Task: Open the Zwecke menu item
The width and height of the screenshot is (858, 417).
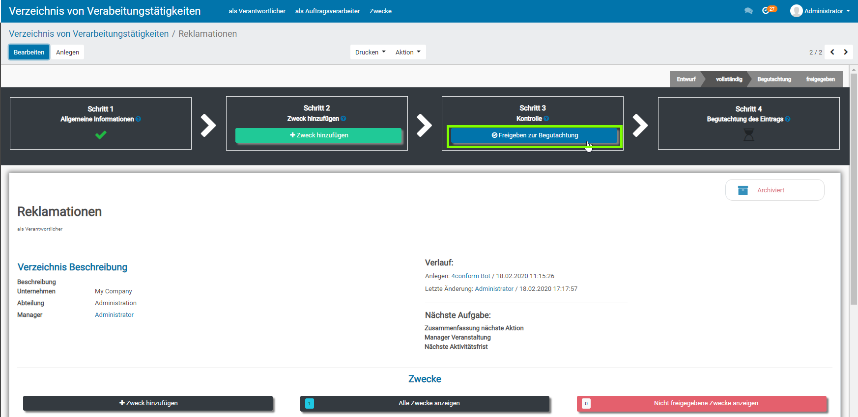Action: (380, 11)
